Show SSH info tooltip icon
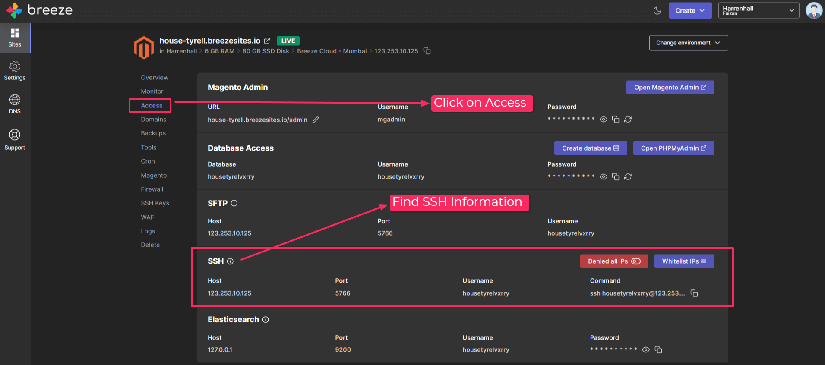 230,261
